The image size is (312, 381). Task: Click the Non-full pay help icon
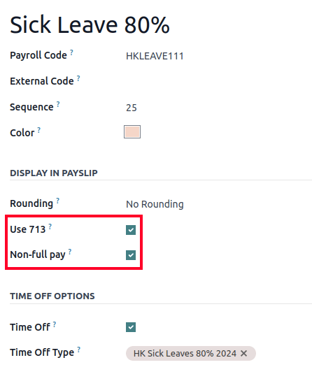70,252
